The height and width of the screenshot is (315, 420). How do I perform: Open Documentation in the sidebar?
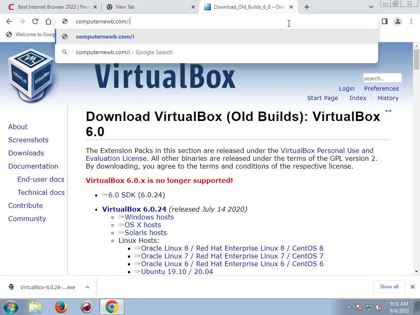tap(33, 166)
